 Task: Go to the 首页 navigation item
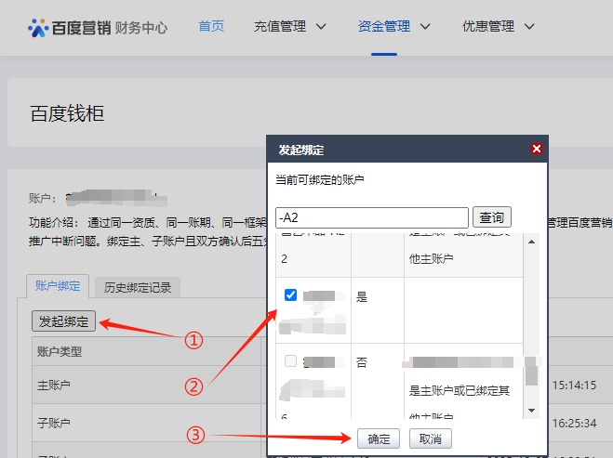[x=211, y=27]
